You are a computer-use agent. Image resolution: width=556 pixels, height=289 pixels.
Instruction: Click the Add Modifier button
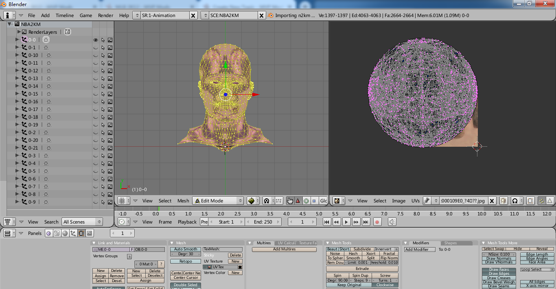pos(420,250)
